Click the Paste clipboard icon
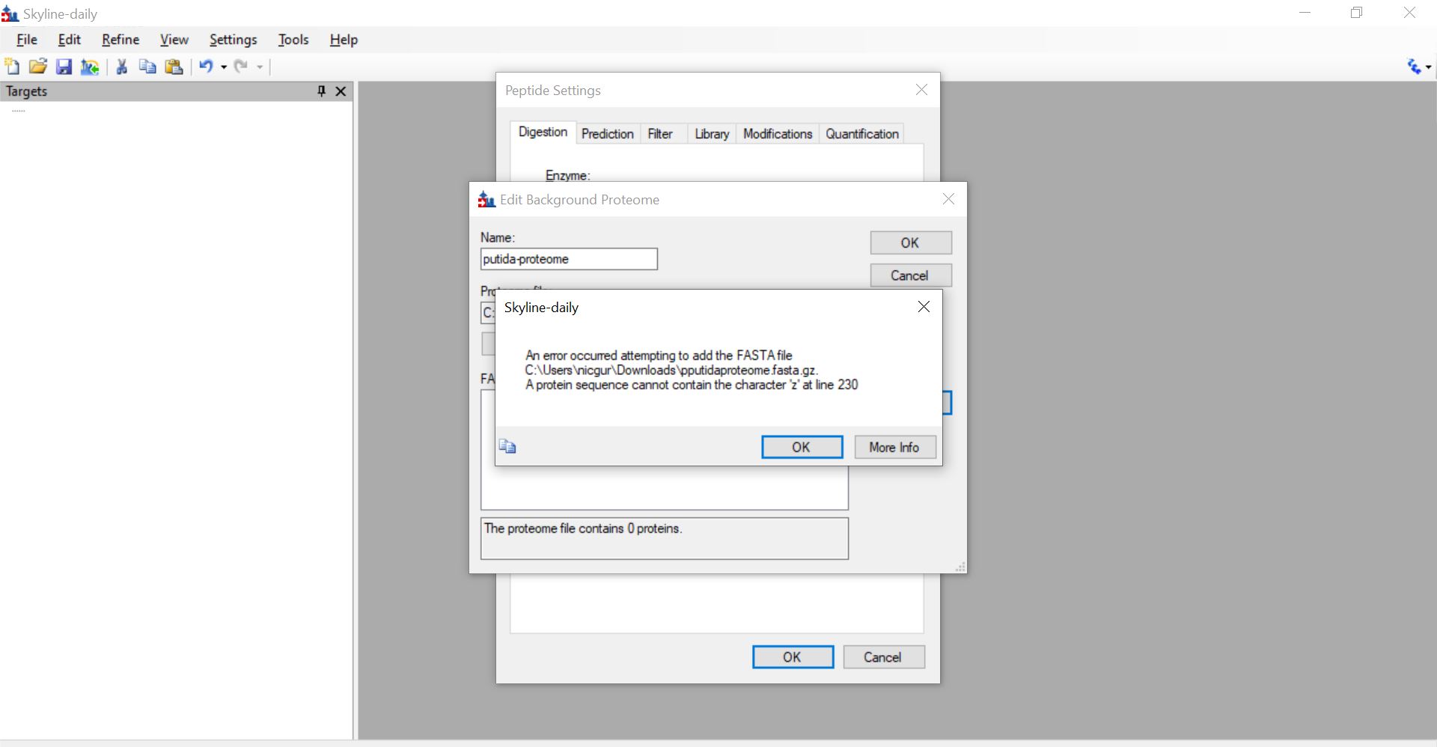Viewport: 1437px width, 747px height. click(x=174, y=67)
